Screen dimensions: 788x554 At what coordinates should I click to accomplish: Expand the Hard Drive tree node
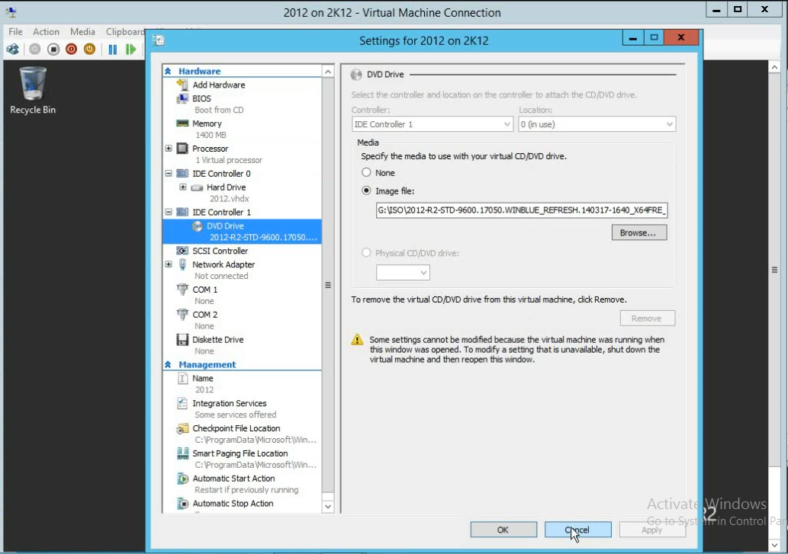[x=183, y=187]
